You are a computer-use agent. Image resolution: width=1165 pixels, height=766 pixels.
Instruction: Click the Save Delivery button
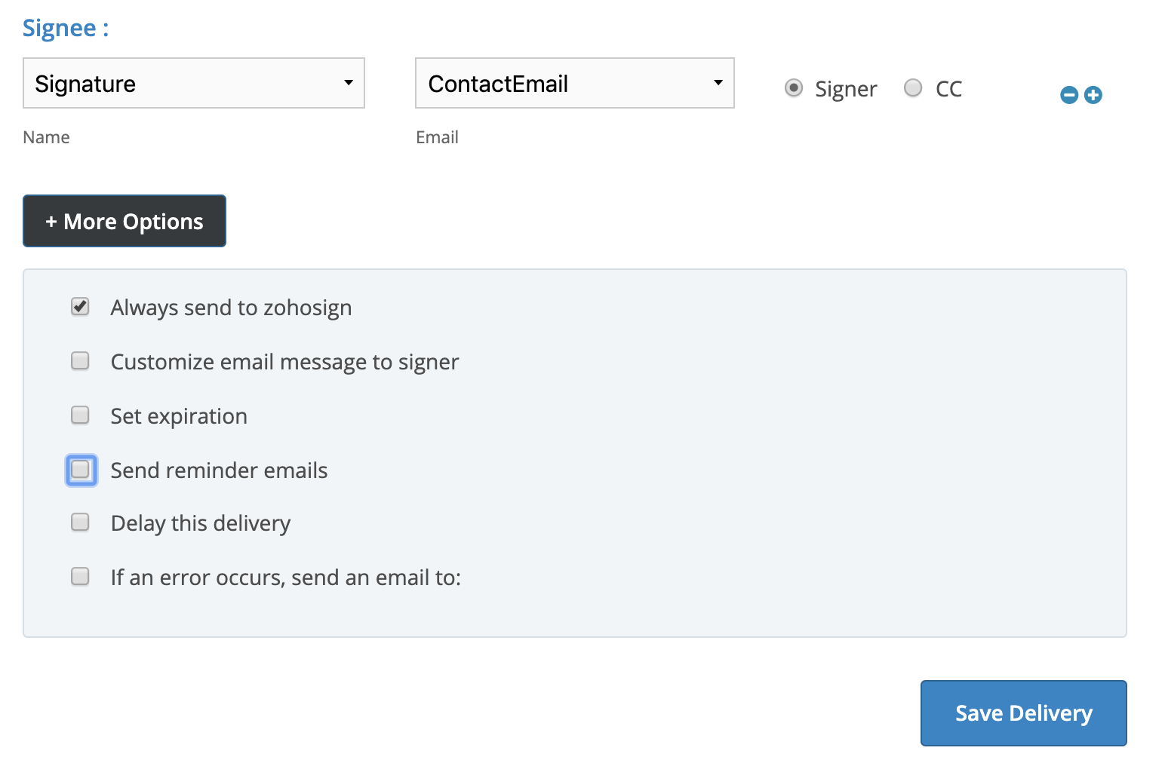click(x=1023, y=712)
